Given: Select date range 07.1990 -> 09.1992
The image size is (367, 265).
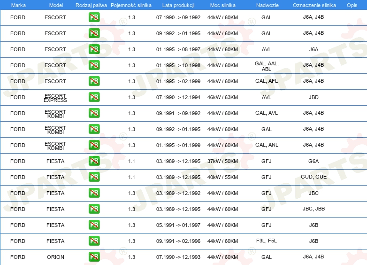Looking at the screenshot, I should pos(178,17).
